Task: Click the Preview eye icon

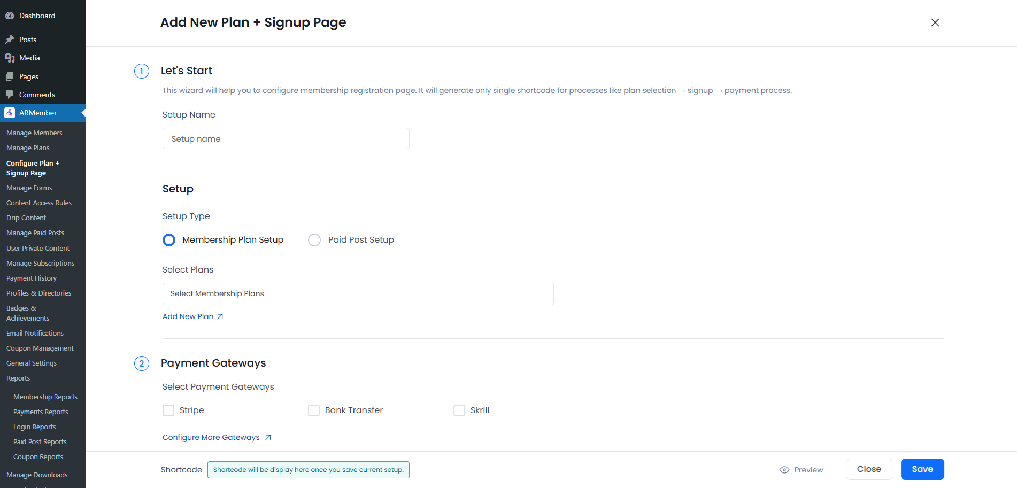Action: (x=784, y=470)
